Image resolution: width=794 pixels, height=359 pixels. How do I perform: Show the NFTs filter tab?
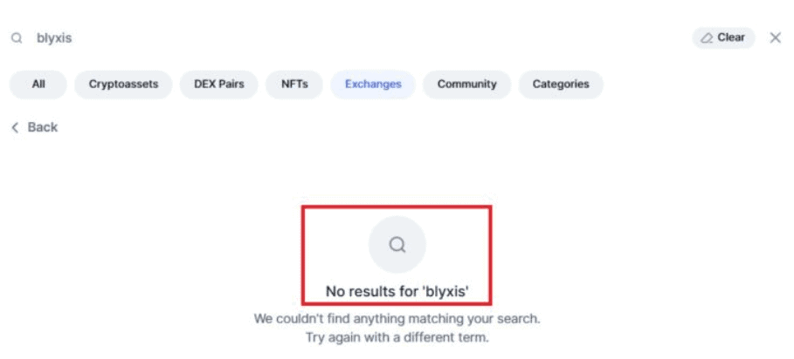(x=294, y=85)
